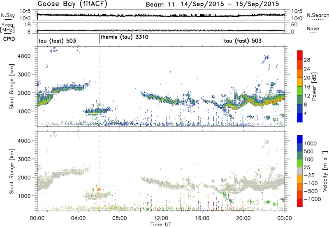Click the '-25' tick on Velocity scale
The image size is (329, 227).
309,175
